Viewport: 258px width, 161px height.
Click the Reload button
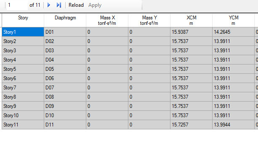76,5
